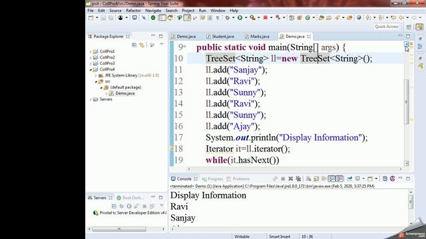Click the globe web browser toolbar icon
This screenshot has width=426, height=239.
click(x=359, y=18)
